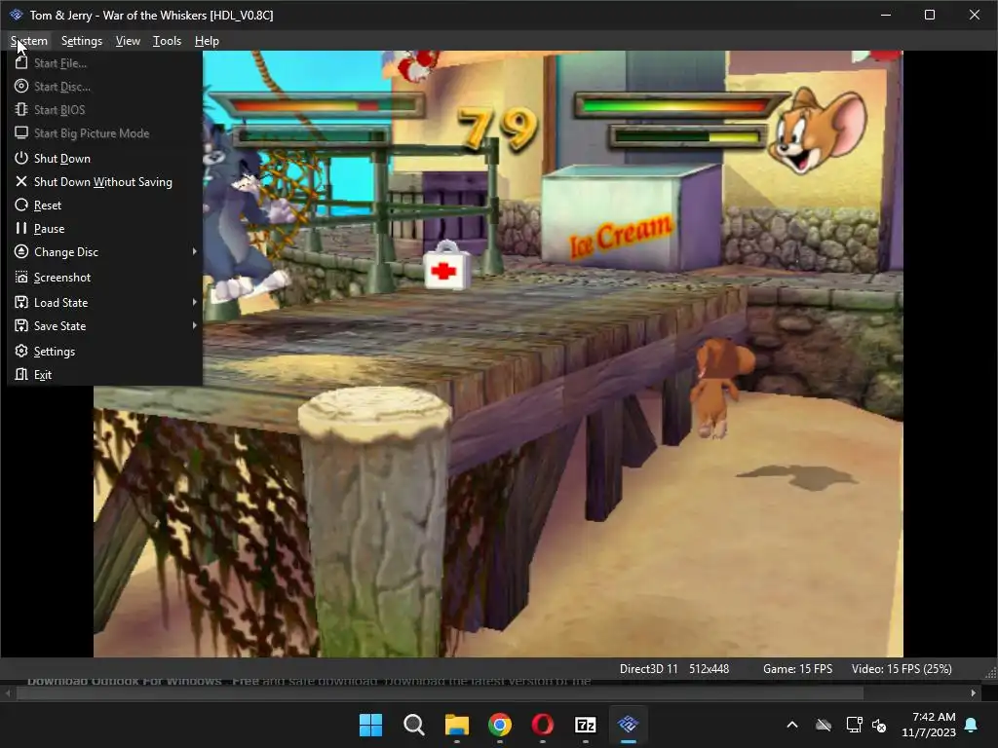The image size is (998, 748).
Task: Click the Start Big Picture Mode label
Action: click(92, 132)
